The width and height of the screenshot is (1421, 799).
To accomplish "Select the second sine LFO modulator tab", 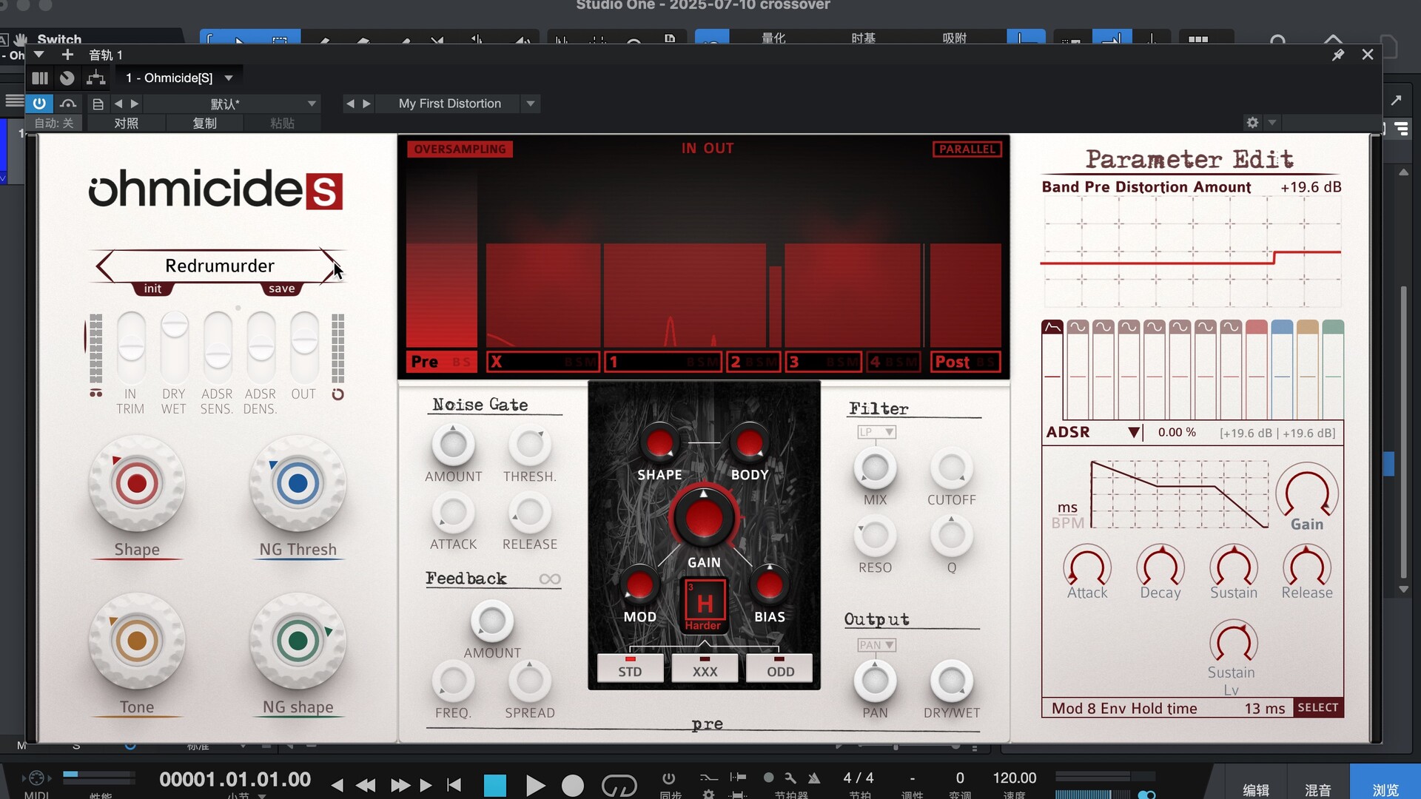I will tap(1103, 327).
